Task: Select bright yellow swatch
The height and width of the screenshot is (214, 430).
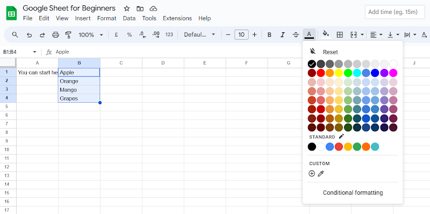Action: pos(339,73)
